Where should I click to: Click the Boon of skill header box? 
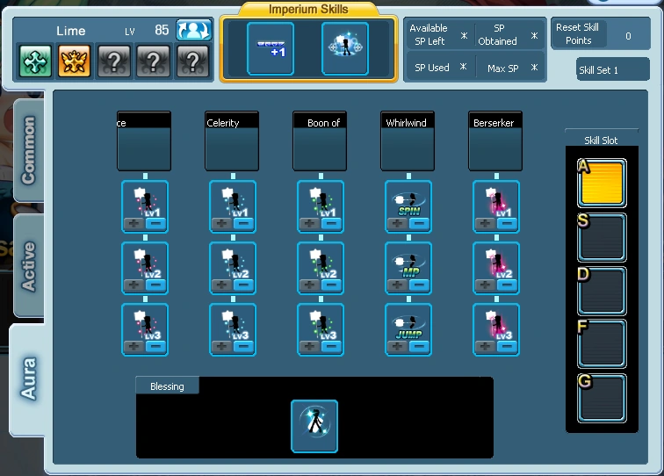320,141
